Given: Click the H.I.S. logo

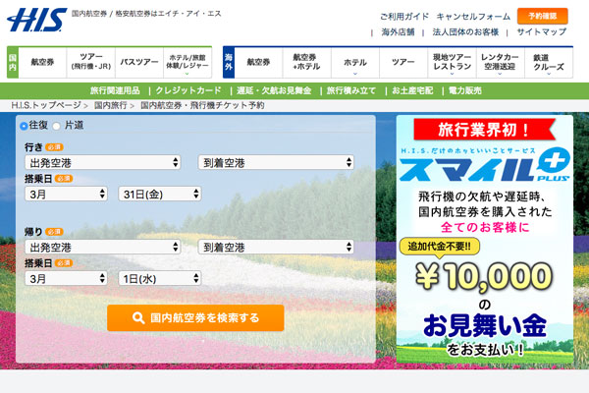Looking at the screenshot, I should point(37,20).
